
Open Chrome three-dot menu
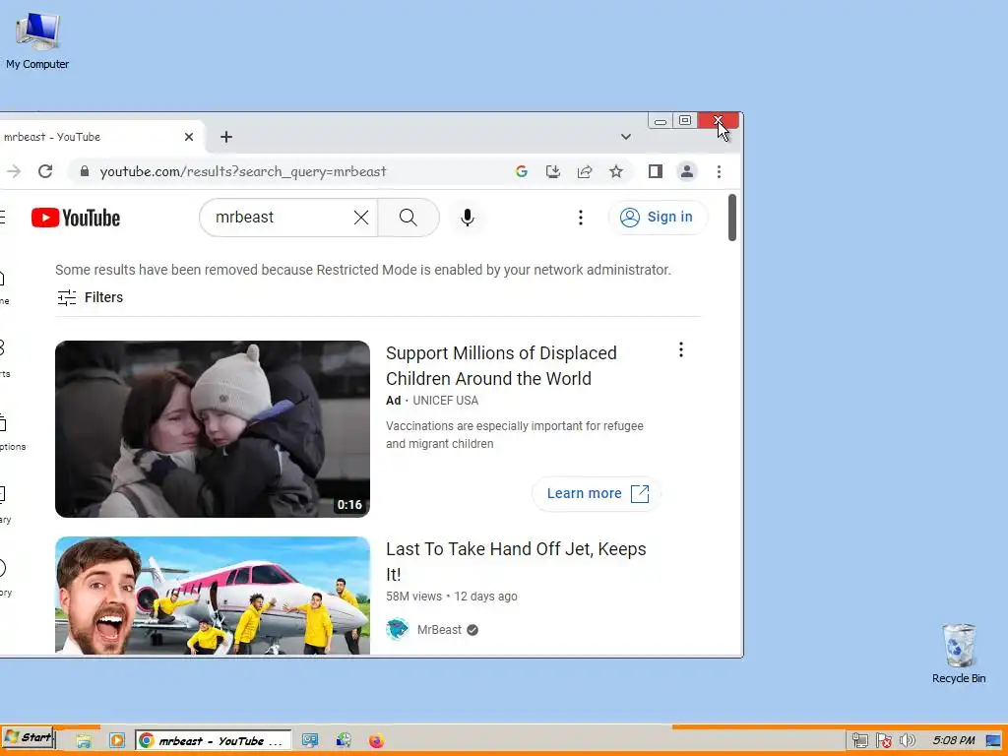[719, 171]
